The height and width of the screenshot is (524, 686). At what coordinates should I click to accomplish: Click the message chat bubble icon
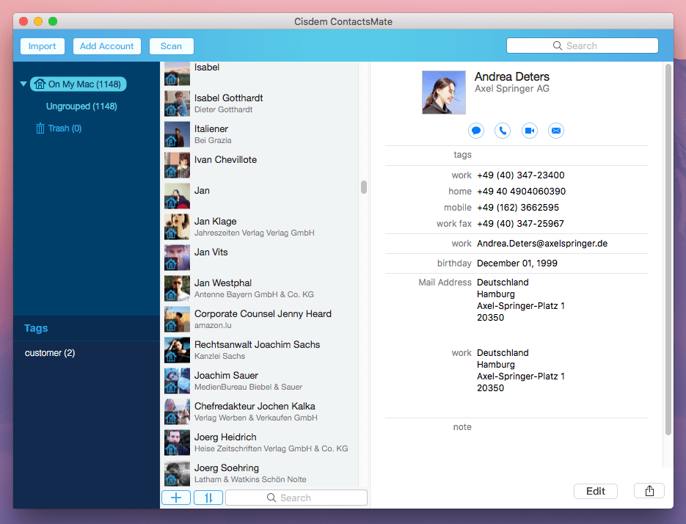(x=476, y=131)
